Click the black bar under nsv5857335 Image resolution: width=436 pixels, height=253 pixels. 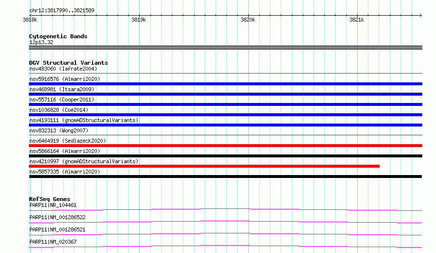point(225,177)
